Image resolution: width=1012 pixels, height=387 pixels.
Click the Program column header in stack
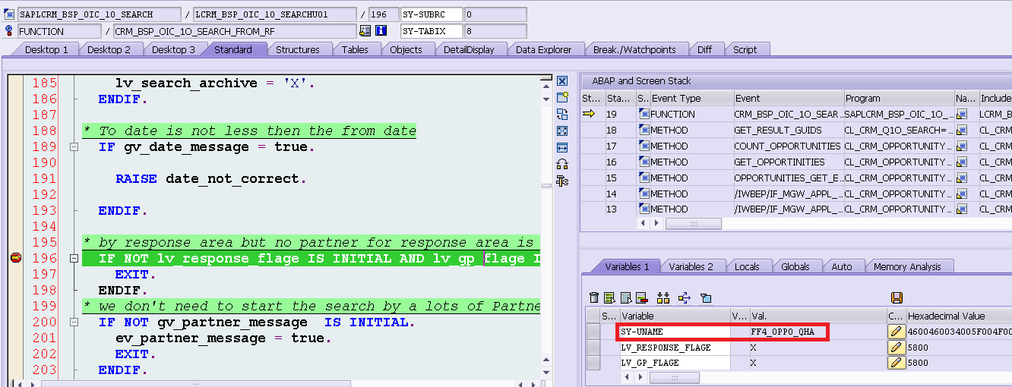point(899,98)
